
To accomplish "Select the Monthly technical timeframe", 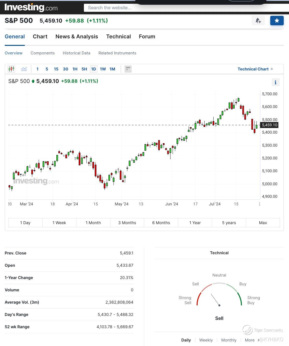I will point(229,340).
